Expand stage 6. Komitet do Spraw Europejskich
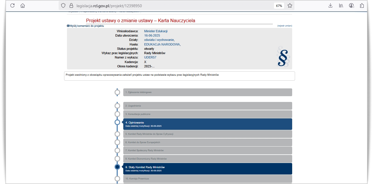 (208, 142)
